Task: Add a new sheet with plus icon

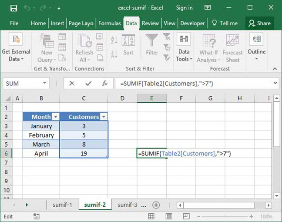Action: point(156,205)
